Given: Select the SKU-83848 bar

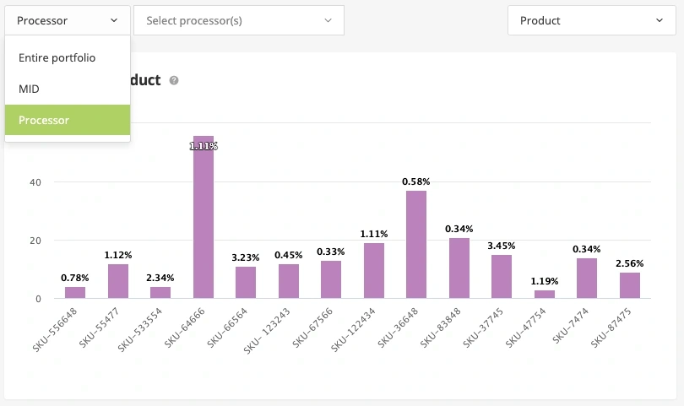Looking at the screenshot, I should 459,268.
